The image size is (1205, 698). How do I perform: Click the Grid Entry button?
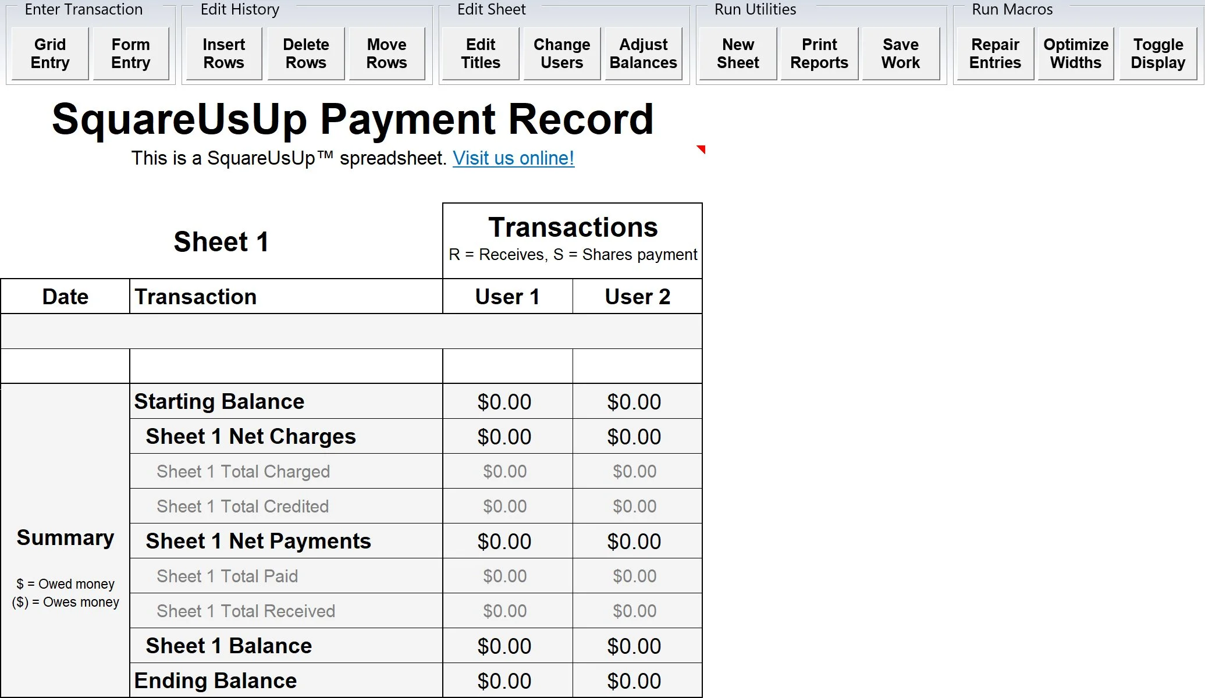[50, 54]
